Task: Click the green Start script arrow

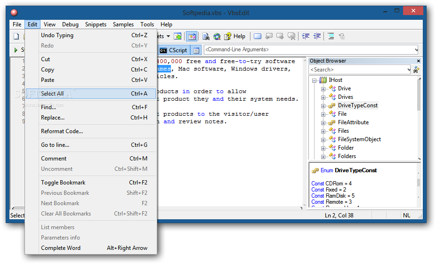Action: click(16, 50)
